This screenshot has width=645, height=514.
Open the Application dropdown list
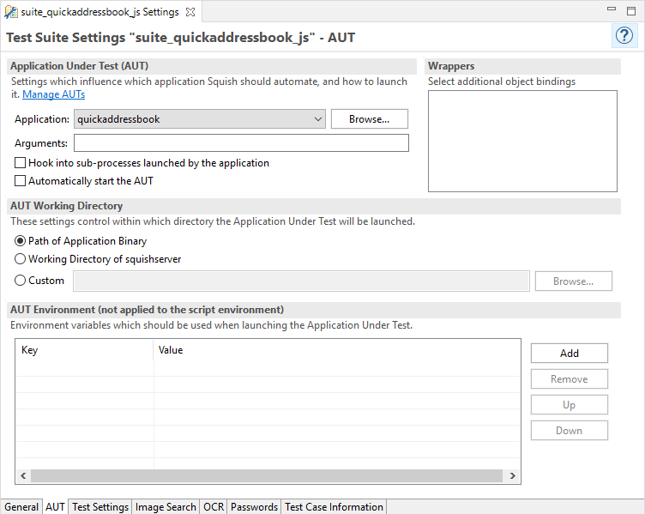318,119
